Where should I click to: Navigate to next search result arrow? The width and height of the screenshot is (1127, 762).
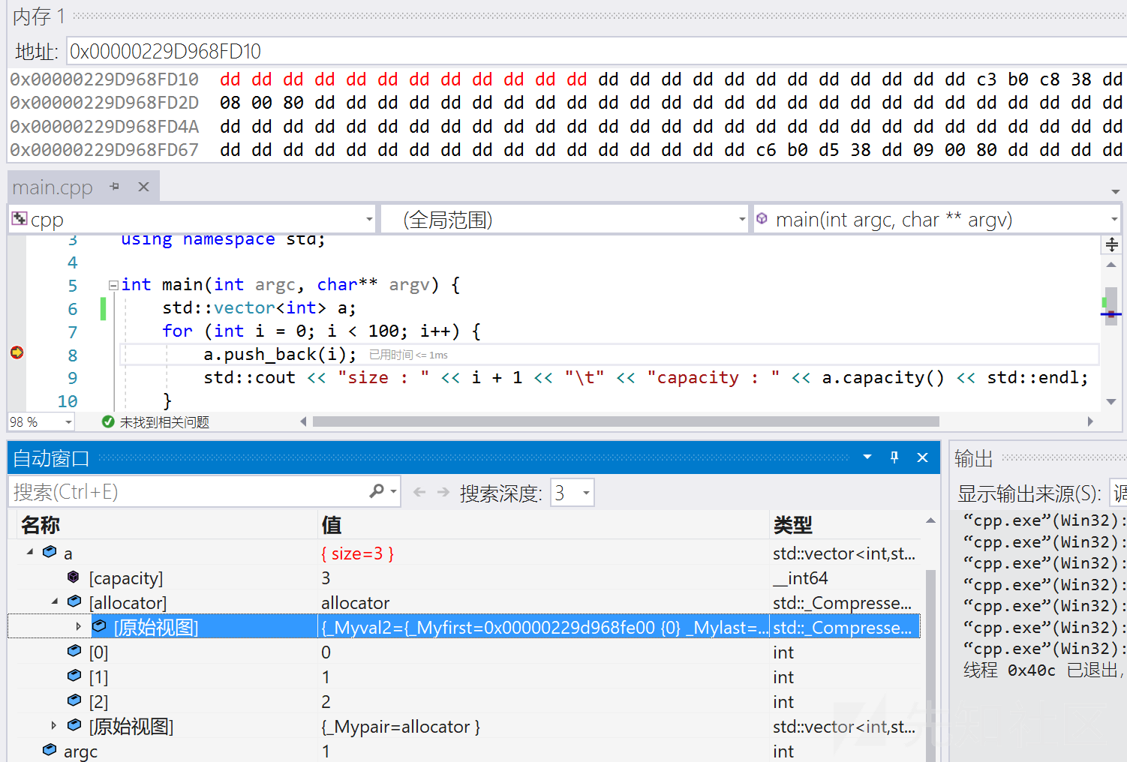(443, 492)
